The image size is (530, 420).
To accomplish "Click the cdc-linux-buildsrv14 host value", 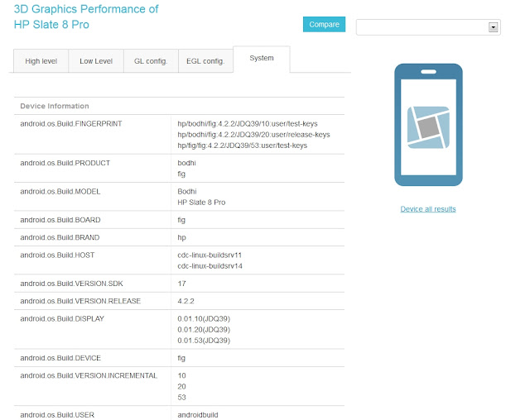I will (x=210, y=266).
